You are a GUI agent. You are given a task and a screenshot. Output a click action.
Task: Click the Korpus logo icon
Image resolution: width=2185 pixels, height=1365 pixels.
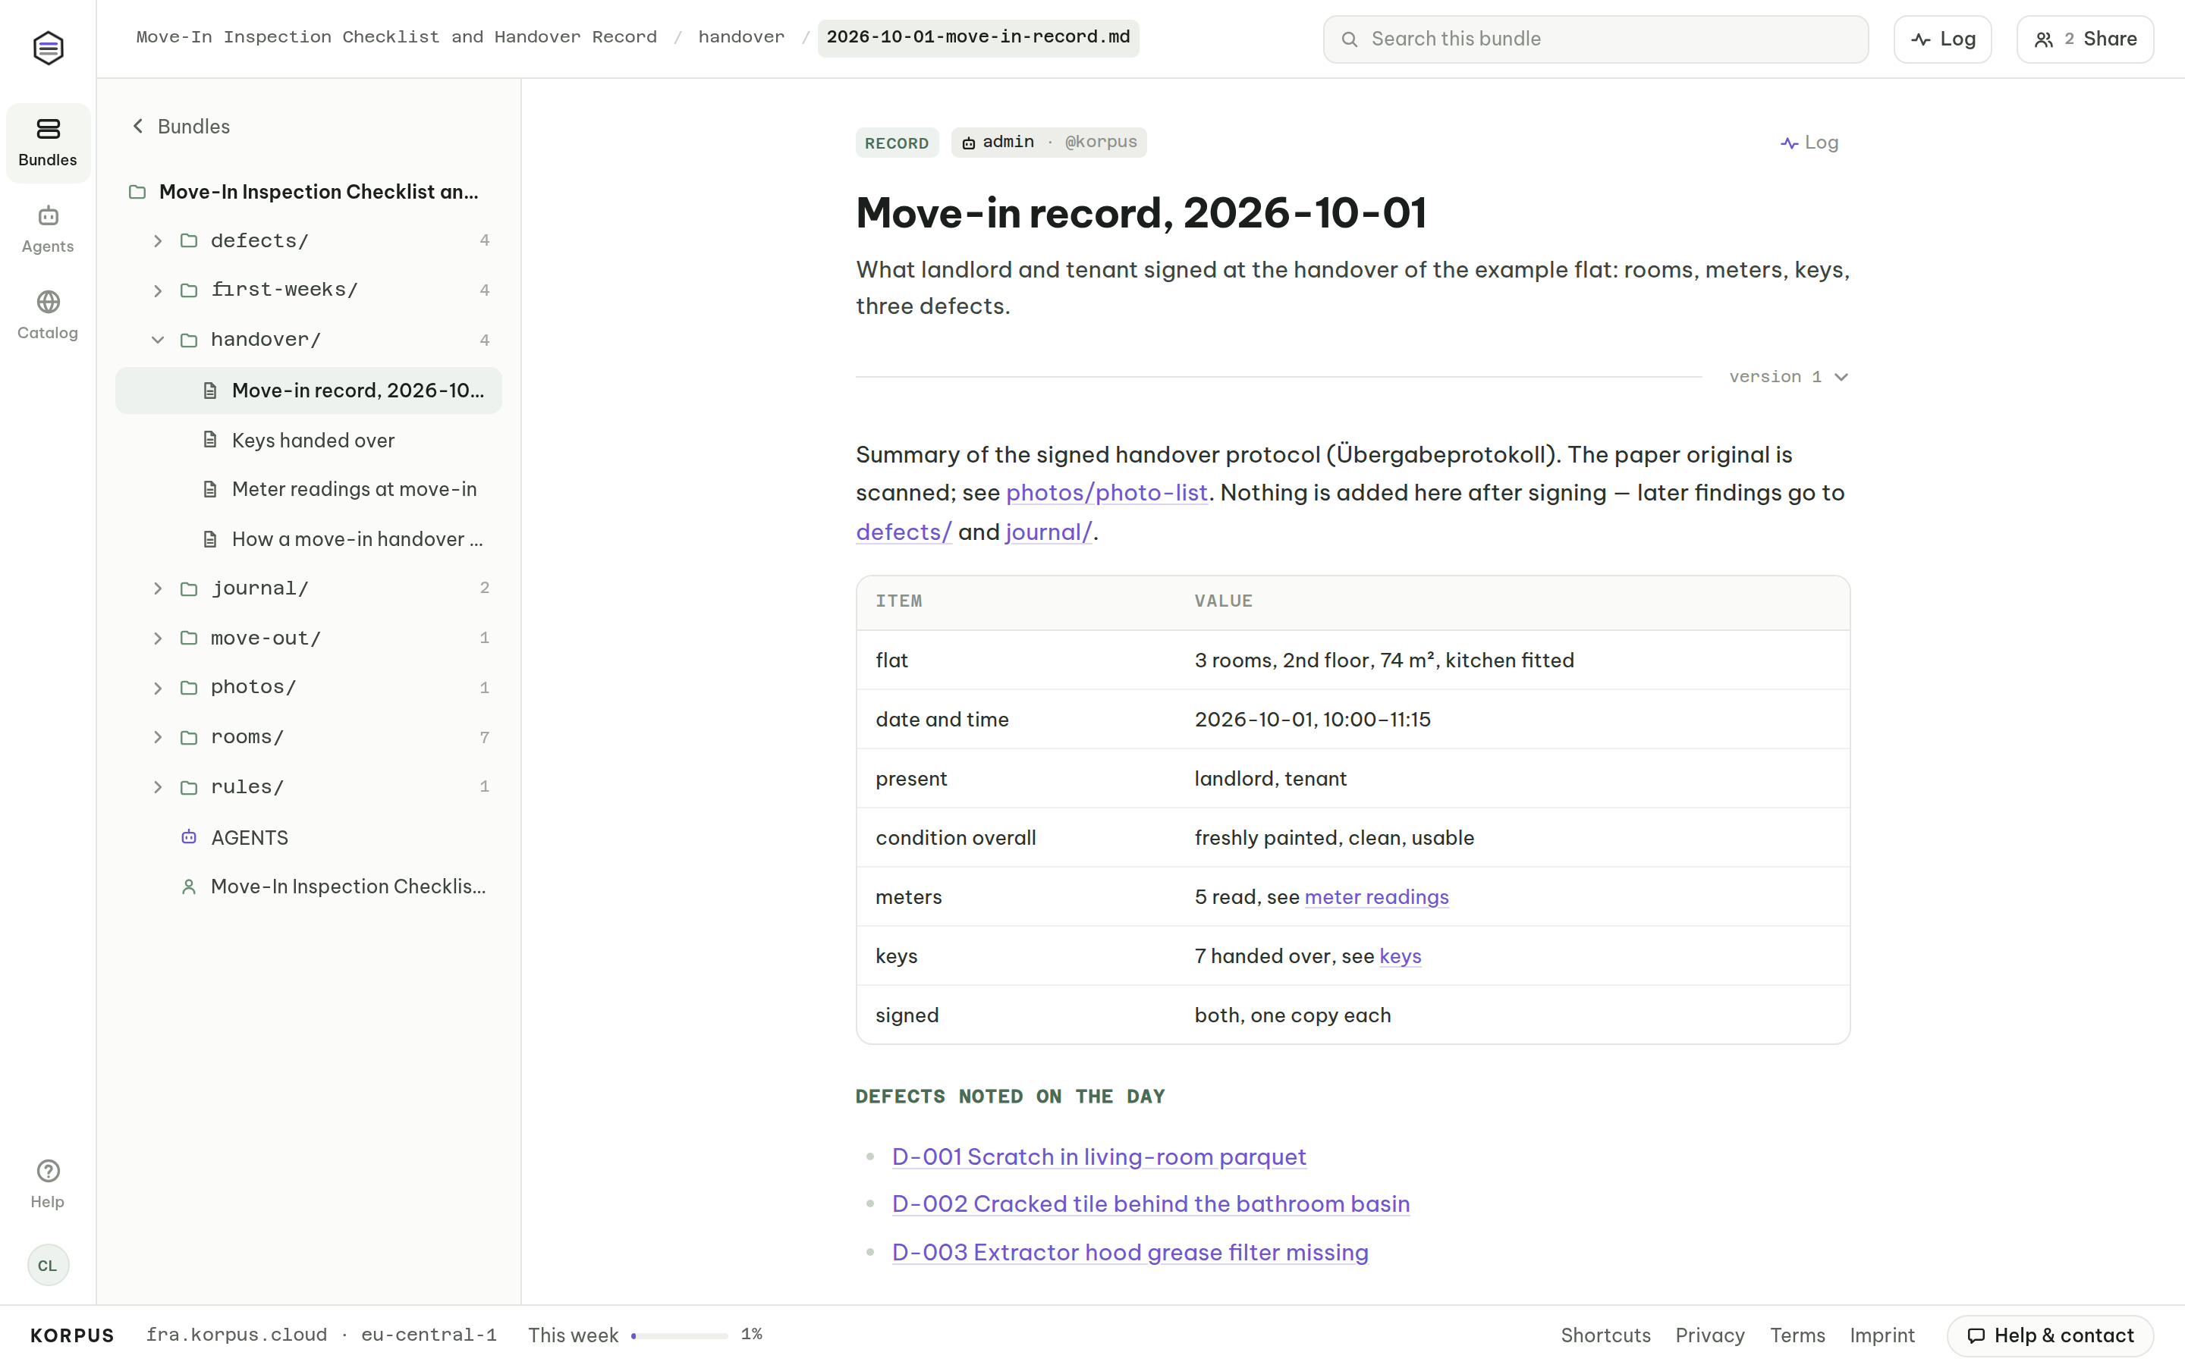48,47
